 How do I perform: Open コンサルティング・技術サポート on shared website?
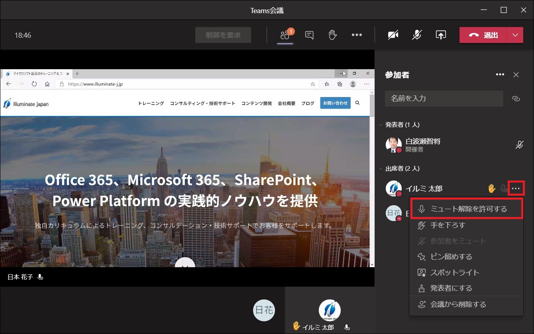202,103
